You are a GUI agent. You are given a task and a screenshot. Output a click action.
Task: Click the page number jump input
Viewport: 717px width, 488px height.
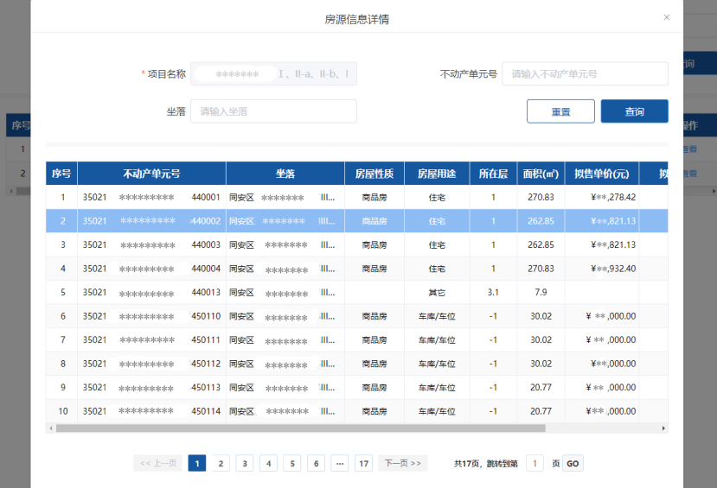535,464
